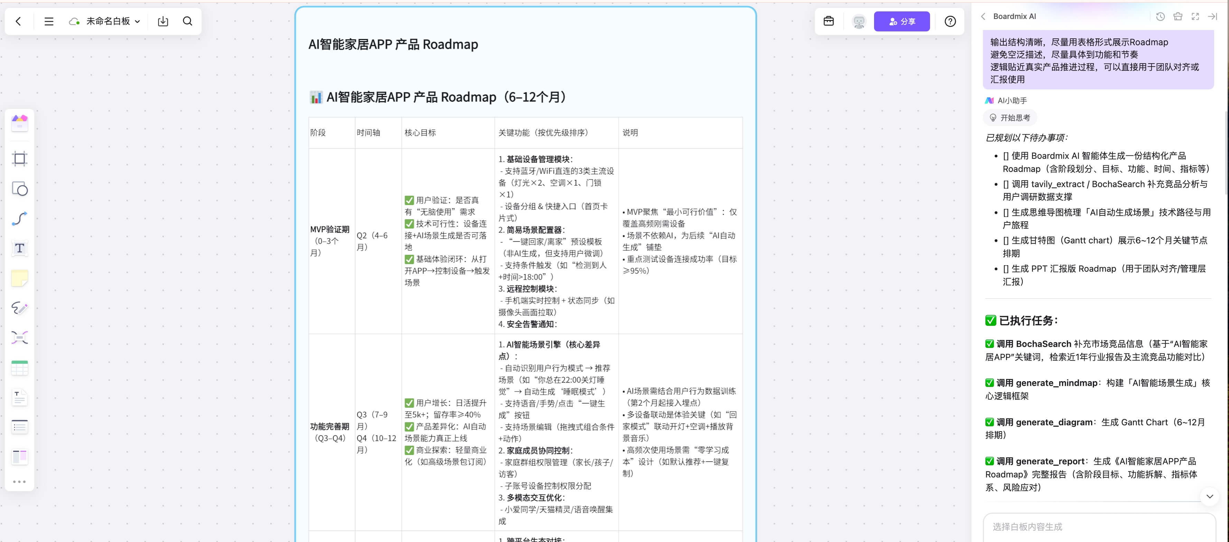Click the 调用 generate_mindmap executed task
1229x542 pixels.
[1097, 389]
